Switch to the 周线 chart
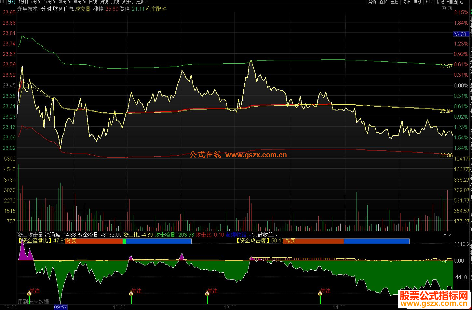Viewport: 472px width, 310px height. pyautogui.click(x=104, y=2)
